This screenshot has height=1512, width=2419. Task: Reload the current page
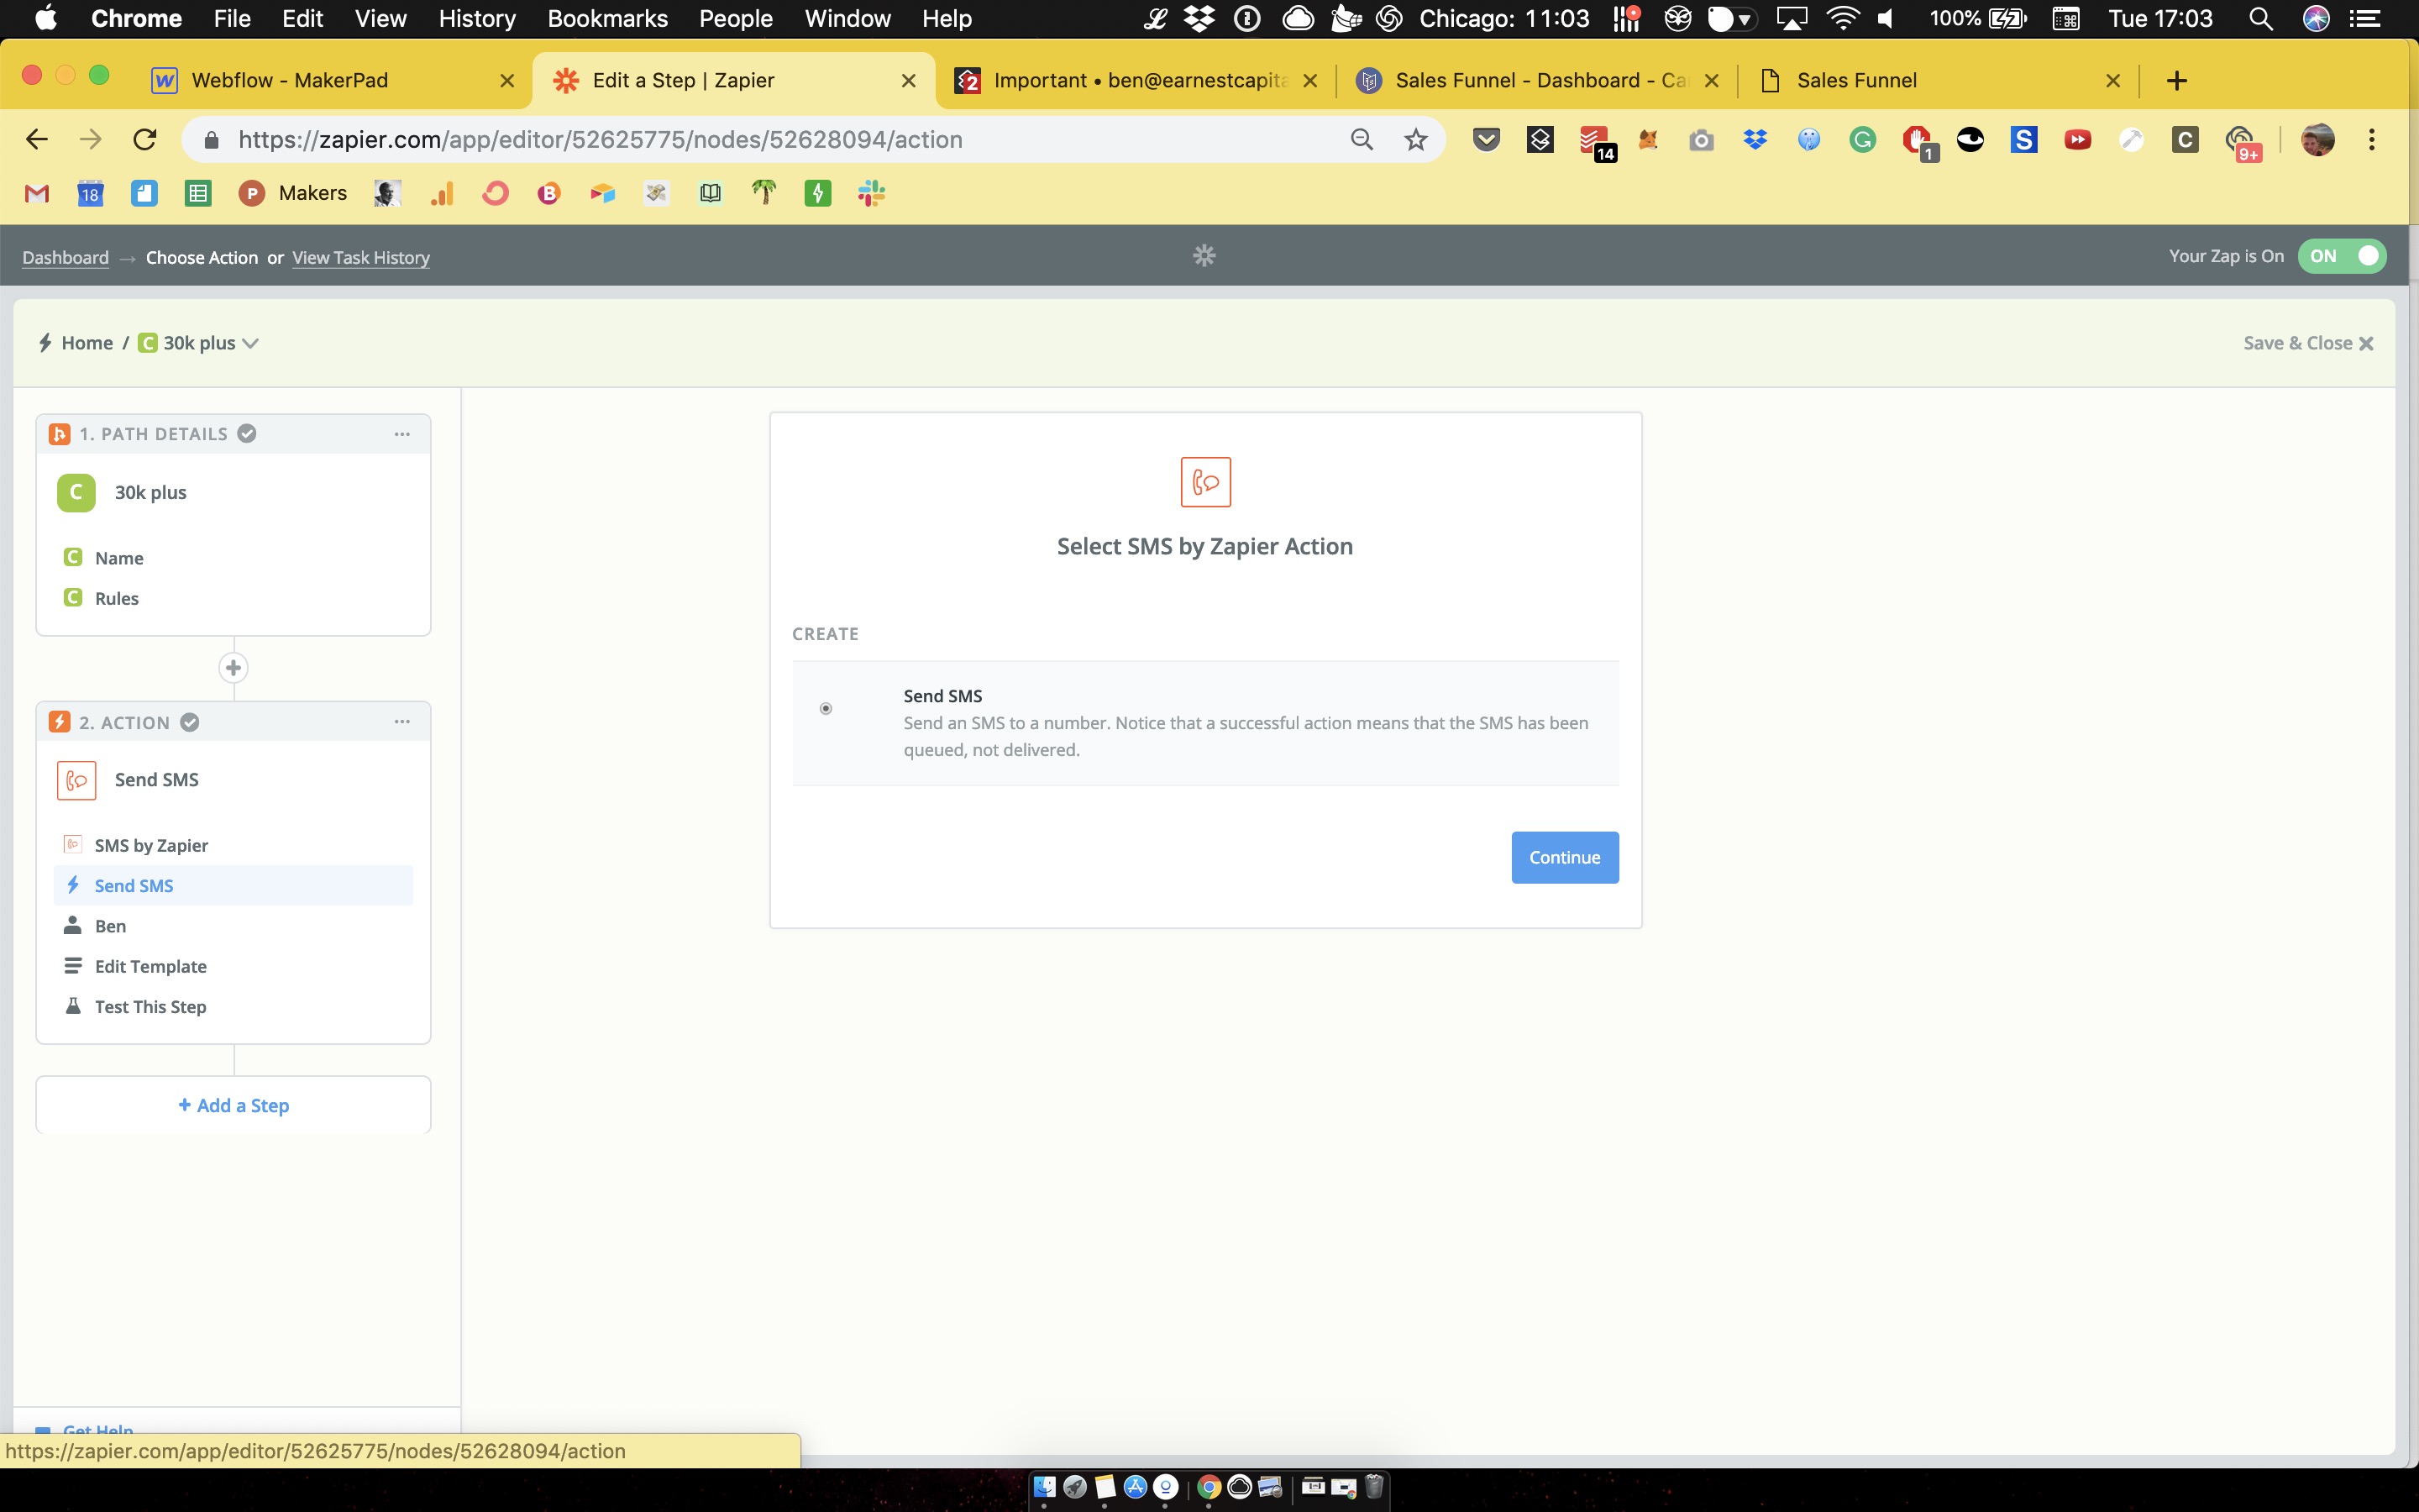tap(145, 140)
